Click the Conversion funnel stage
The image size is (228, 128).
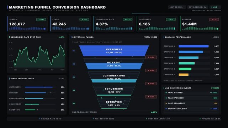coord(114,90)
